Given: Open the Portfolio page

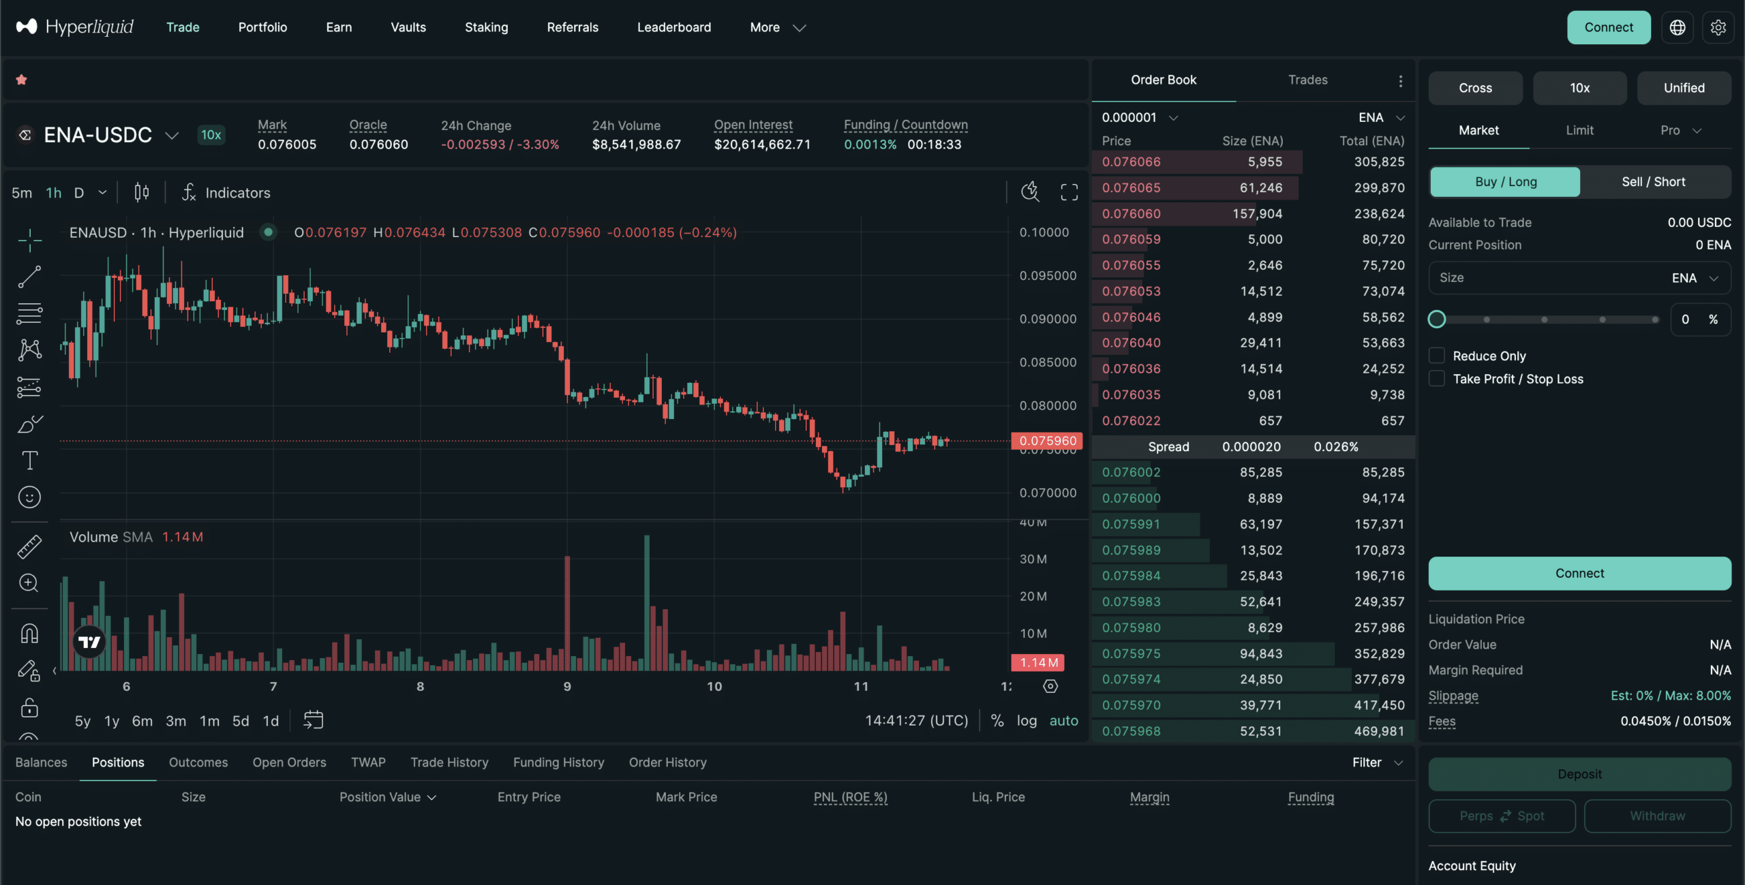Looking at the screenshot, I should pyautogui.click(x=262, y=27).
